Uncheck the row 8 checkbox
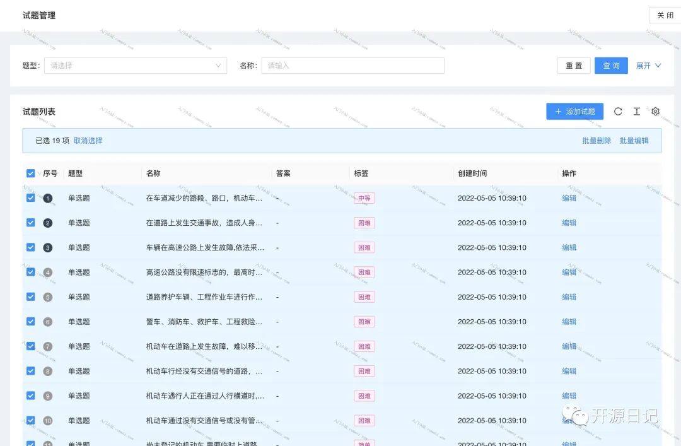 pos(30,371)
